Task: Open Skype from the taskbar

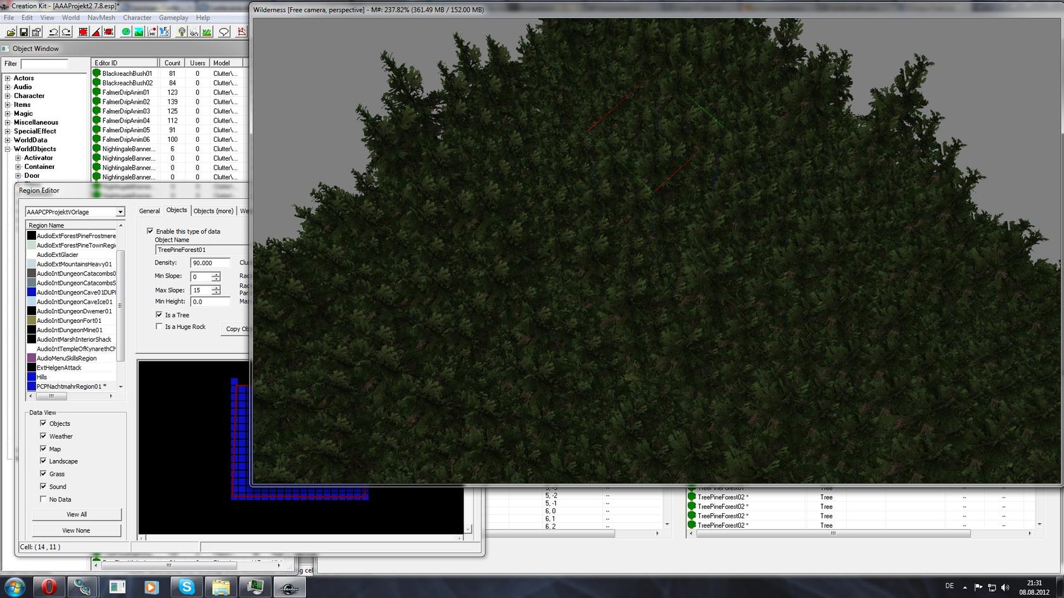Action: [x=186, y=587]
